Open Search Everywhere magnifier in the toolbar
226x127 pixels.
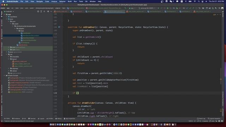220,8
